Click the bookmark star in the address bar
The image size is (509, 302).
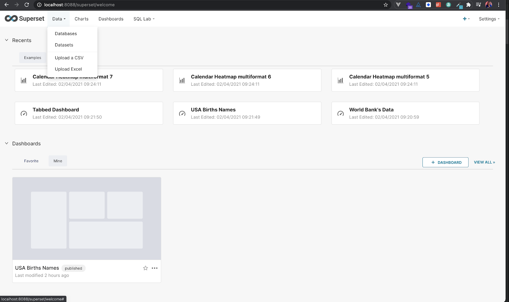[x=386, y=5]
